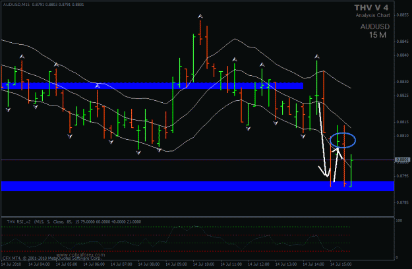Select the 0.8810 price level label
Screen dimensions: 412x269
point(402,136)
